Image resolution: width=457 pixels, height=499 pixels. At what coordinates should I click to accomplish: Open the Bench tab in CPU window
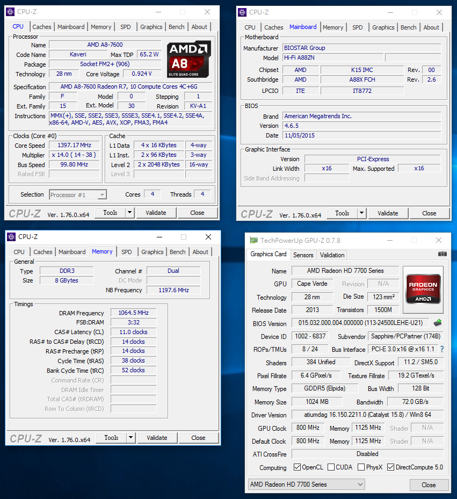tap(177, 27)
